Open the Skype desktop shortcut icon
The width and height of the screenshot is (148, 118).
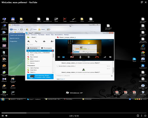(134, 60)
